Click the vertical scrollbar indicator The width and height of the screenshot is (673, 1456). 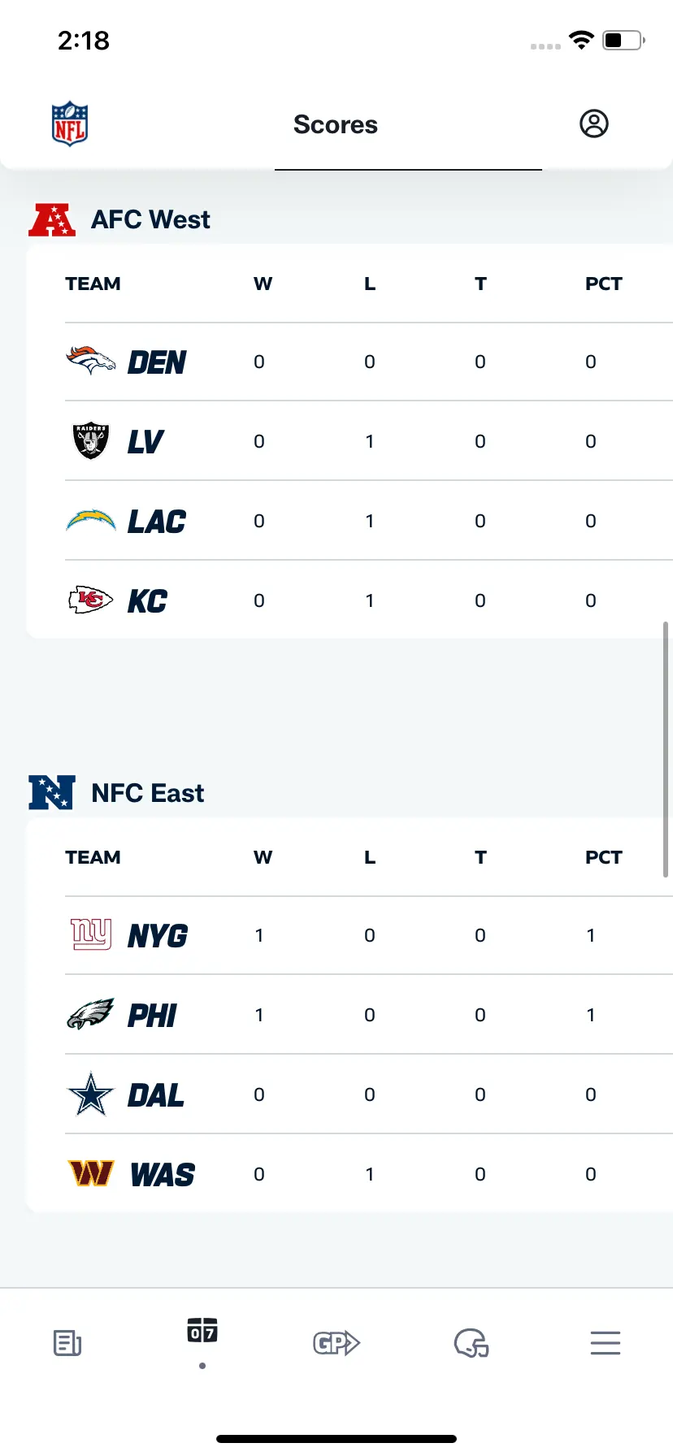click(666, 749)
